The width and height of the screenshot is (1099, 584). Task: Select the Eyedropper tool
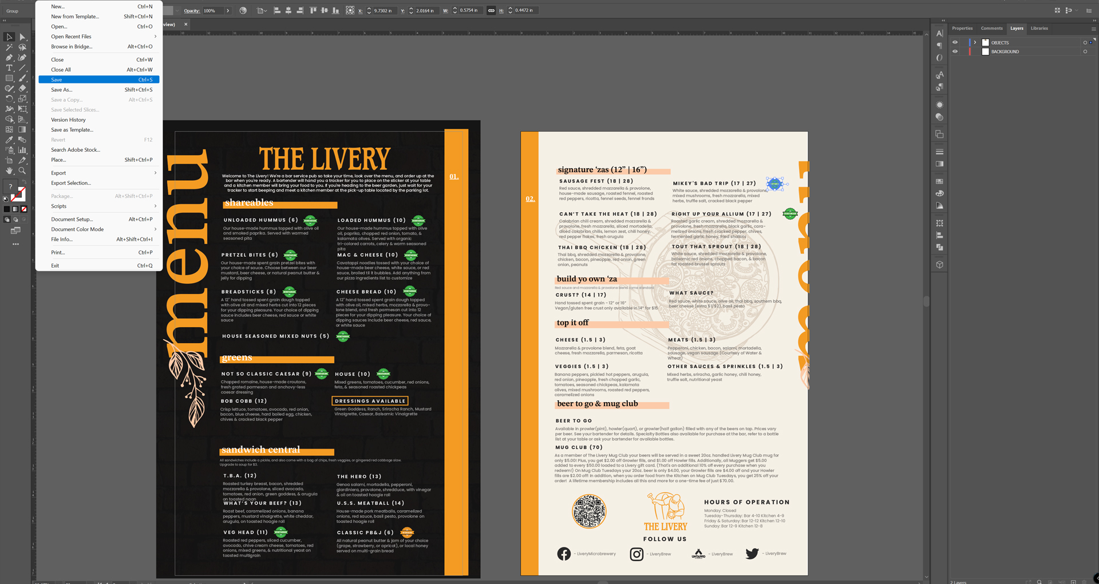(9, 140)
